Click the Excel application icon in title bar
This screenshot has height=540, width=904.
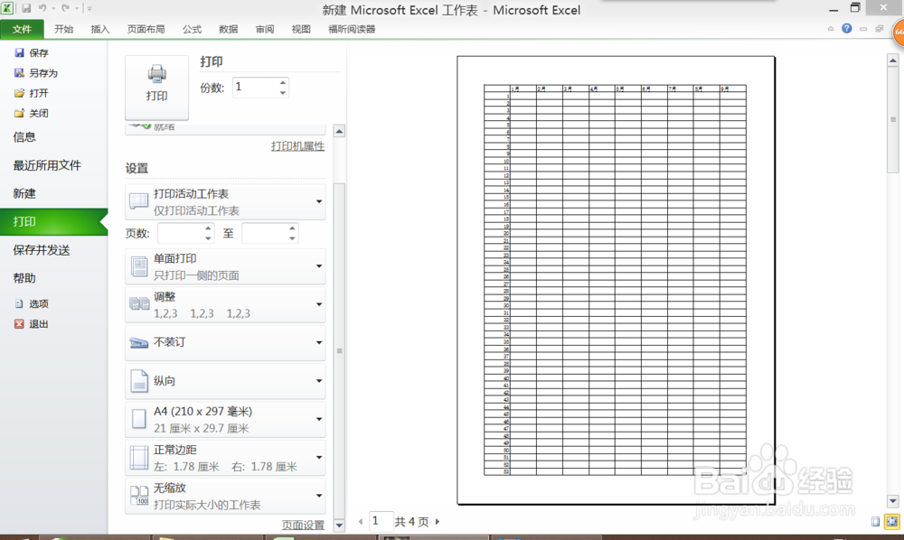click(7, 8)
